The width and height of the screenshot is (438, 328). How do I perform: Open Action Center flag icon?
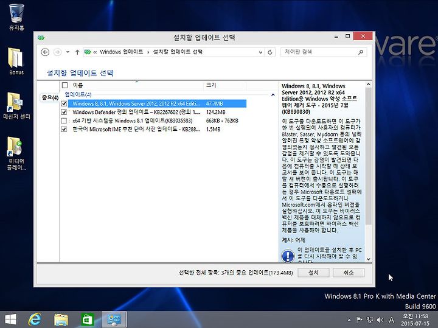360,319
